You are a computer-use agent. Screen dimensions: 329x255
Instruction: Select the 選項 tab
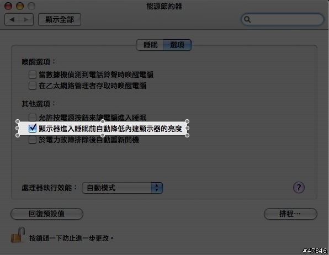[177, 45]
